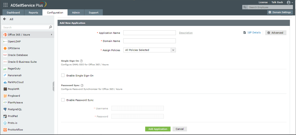
Task: Enable the Single Sign-On checkbox
Action: (63, 75)
